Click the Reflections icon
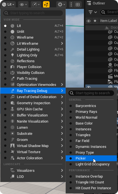Viewport: 118px width, 194px height. 12,61
